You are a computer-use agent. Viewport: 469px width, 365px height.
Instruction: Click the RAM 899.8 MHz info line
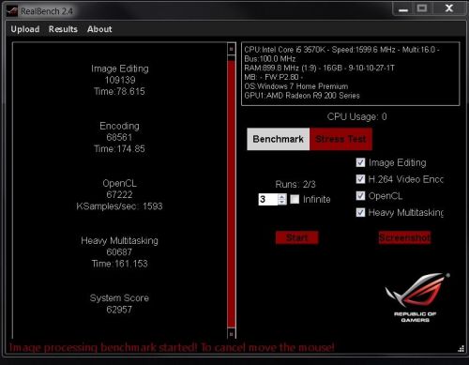pos(319,68)
